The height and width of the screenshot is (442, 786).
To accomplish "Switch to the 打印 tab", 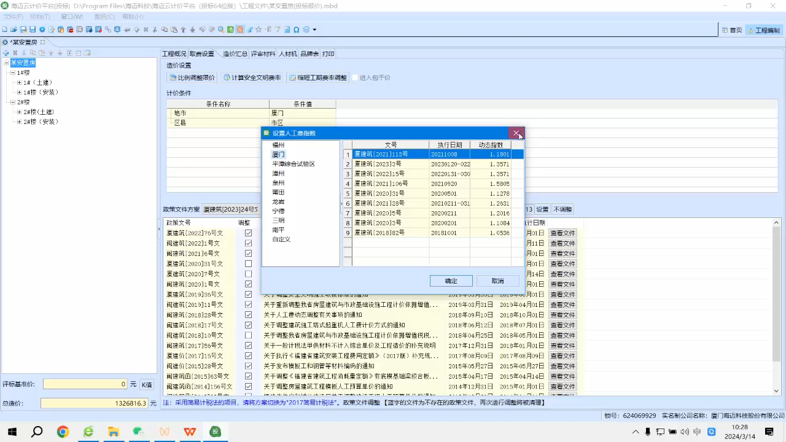I will [329, 53].
